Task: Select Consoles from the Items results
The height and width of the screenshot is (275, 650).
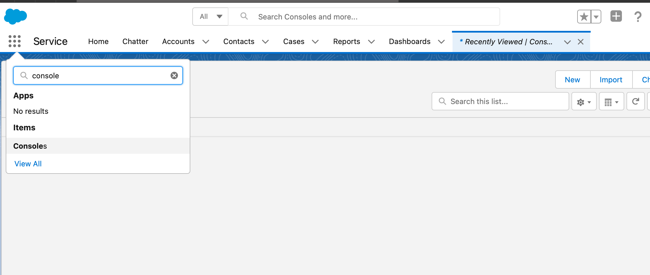Action: pos(30,146)
